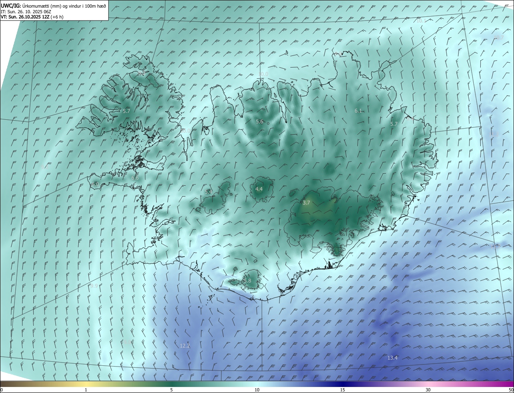Click the 9.9 value label
The image size is (514, 393).
coord(94,286)
